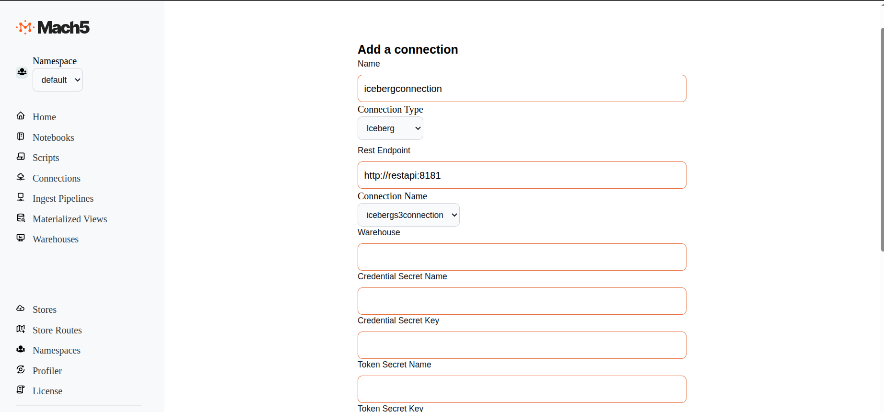884x412 pixels.
Task: Open the License page link
Action: pos(47,391)
